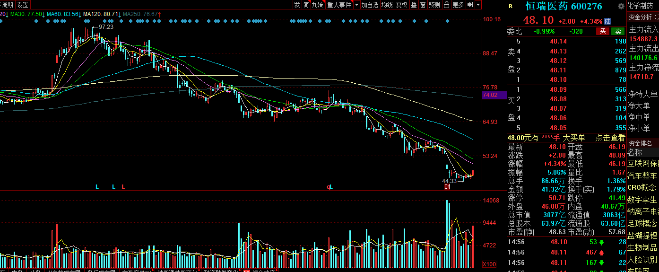Click the MA60: 83.56 indicator label
Screen dimensions: 659x272
click(63, 14)
